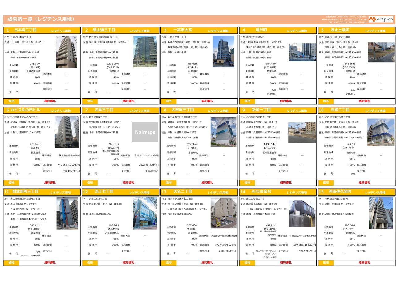This screenshot has height=284, width=402.
Task: Select card header 1 日本堤二丁目
Action: (x=42, y=30)
